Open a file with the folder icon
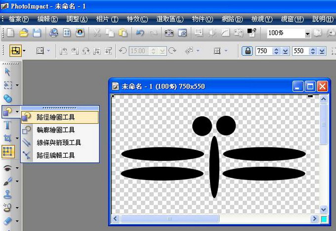This screenshot has width=336, height=231. (x=24, y=33)
